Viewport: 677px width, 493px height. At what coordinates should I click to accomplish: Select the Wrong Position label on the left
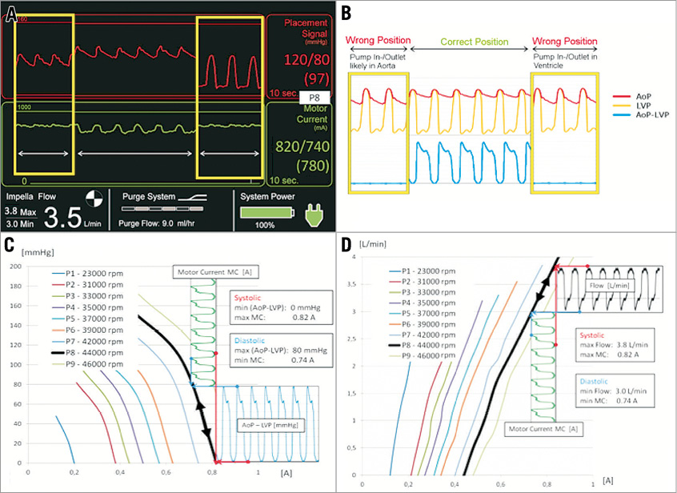(x=380, y=40)
